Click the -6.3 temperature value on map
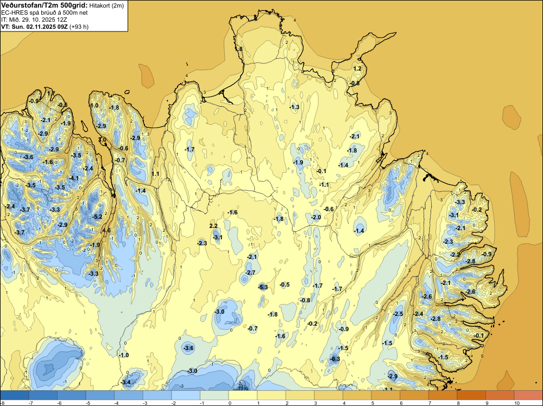543x406 pixels. (335, 359)
